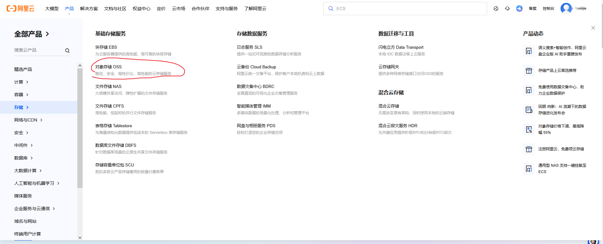Close the product menu panel with X
The width and height of the screenshot is (603, 244).
coord(593,28)
